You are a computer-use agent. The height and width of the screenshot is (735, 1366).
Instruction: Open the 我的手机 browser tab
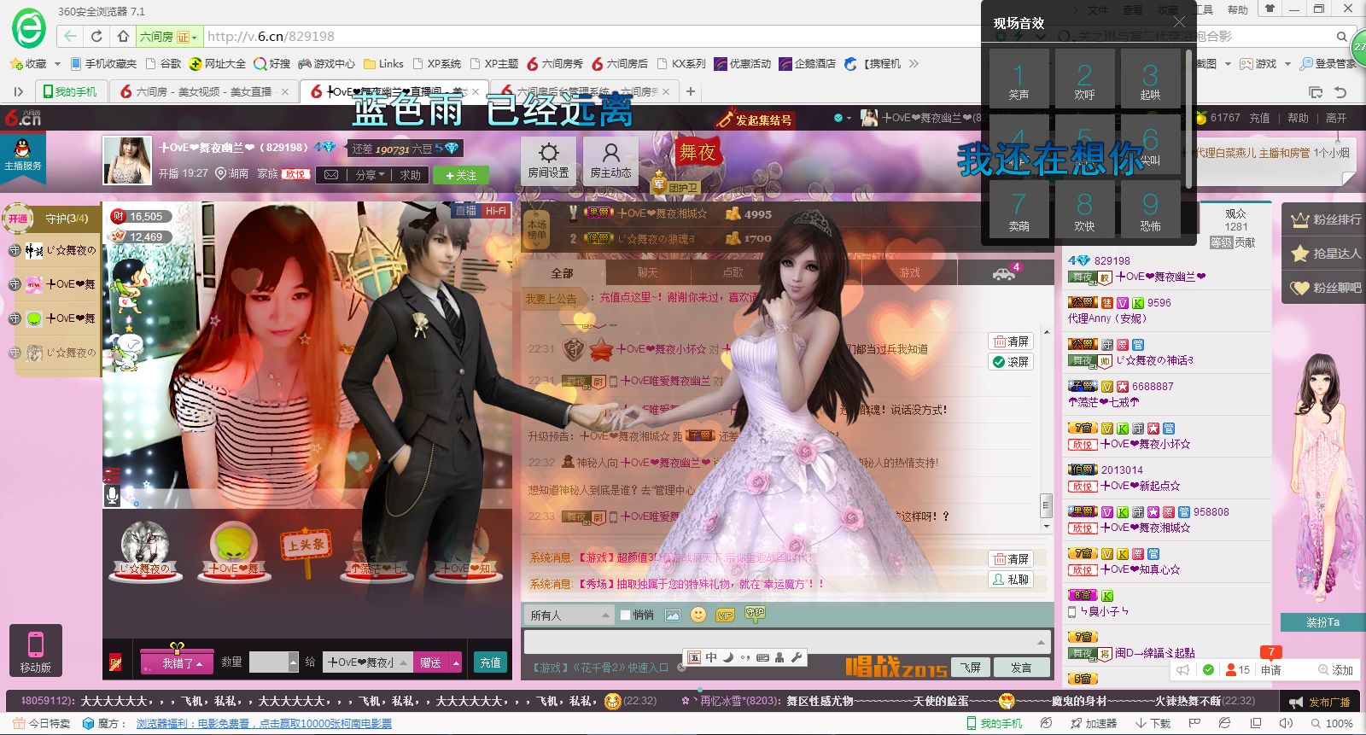[x=70, y=91]
